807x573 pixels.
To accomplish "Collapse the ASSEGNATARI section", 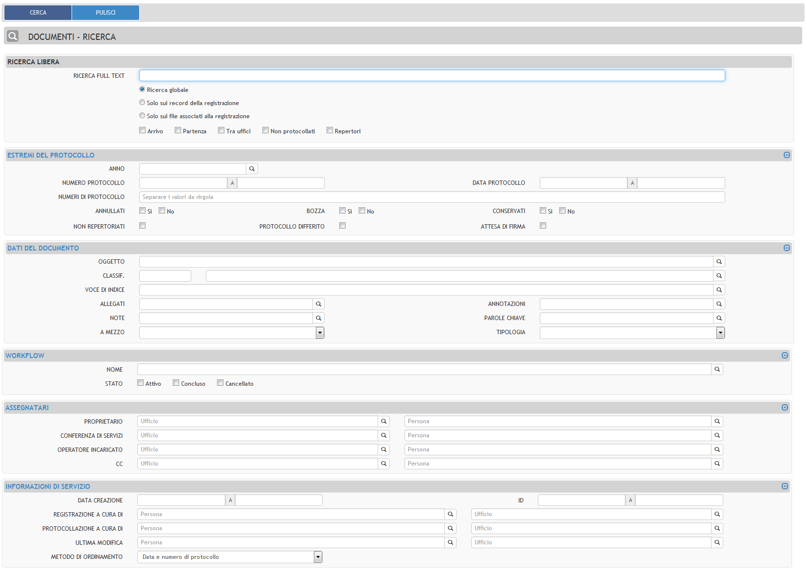I will coord(785,408).
